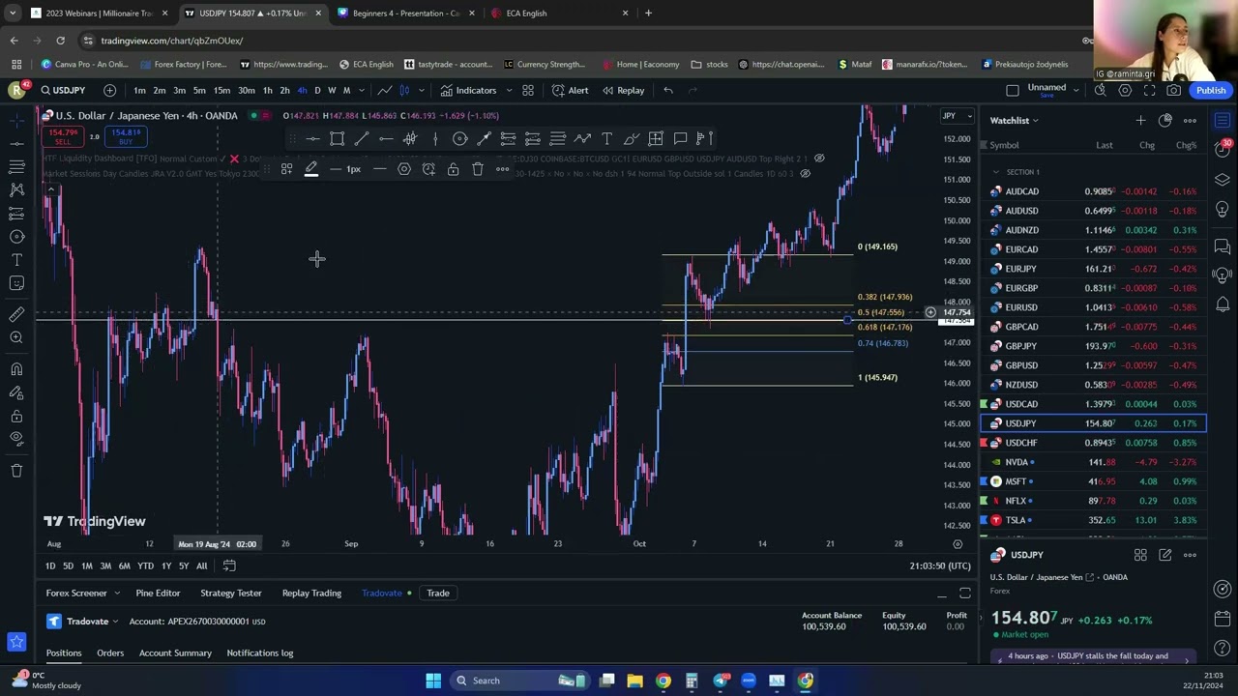Screen dimensions: 1238x696
Task: Remove drawings with left toolbar trash icon
Action: 16,471
